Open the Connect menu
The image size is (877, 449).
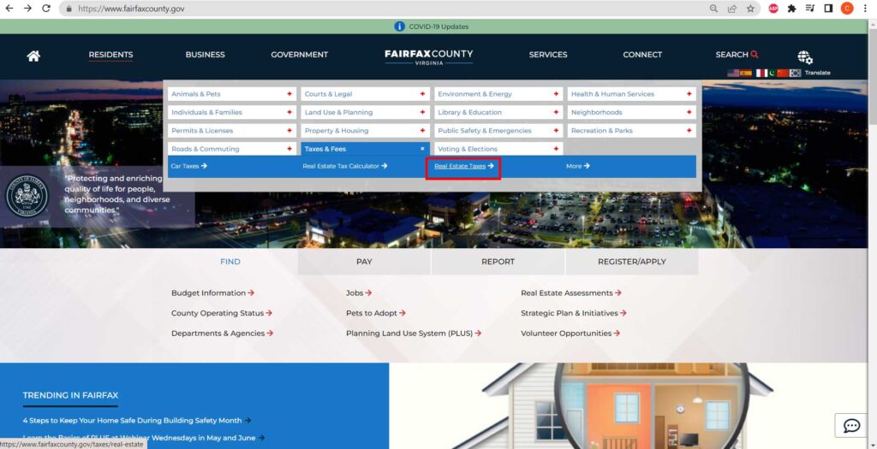click(642, 55)
